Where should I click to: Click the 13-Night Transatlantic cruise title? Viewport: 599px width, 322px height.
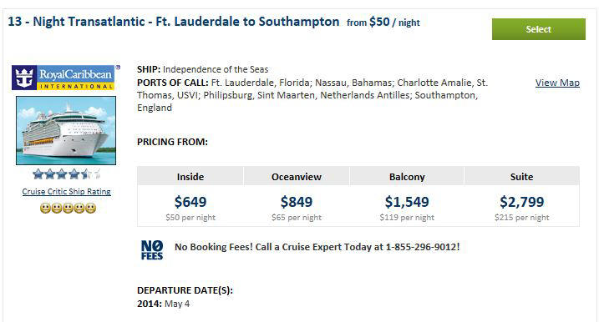coord(174,22)
